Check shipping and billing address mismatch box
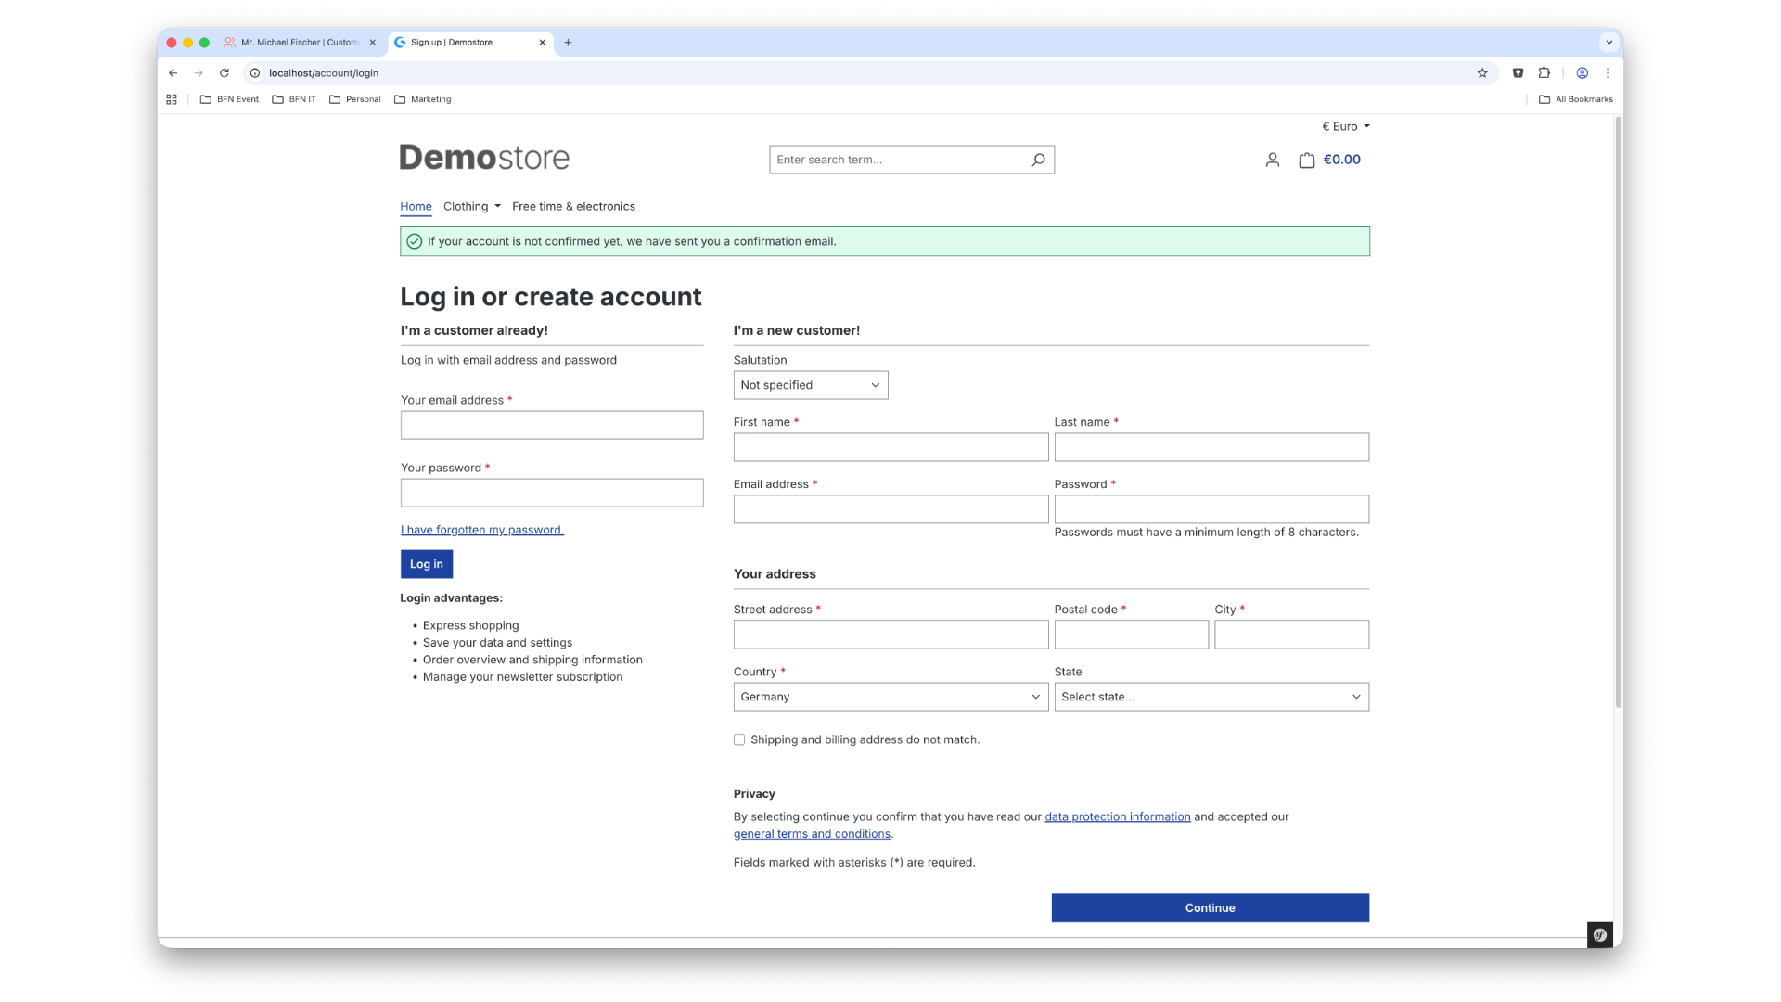 (x=739, y=739)
